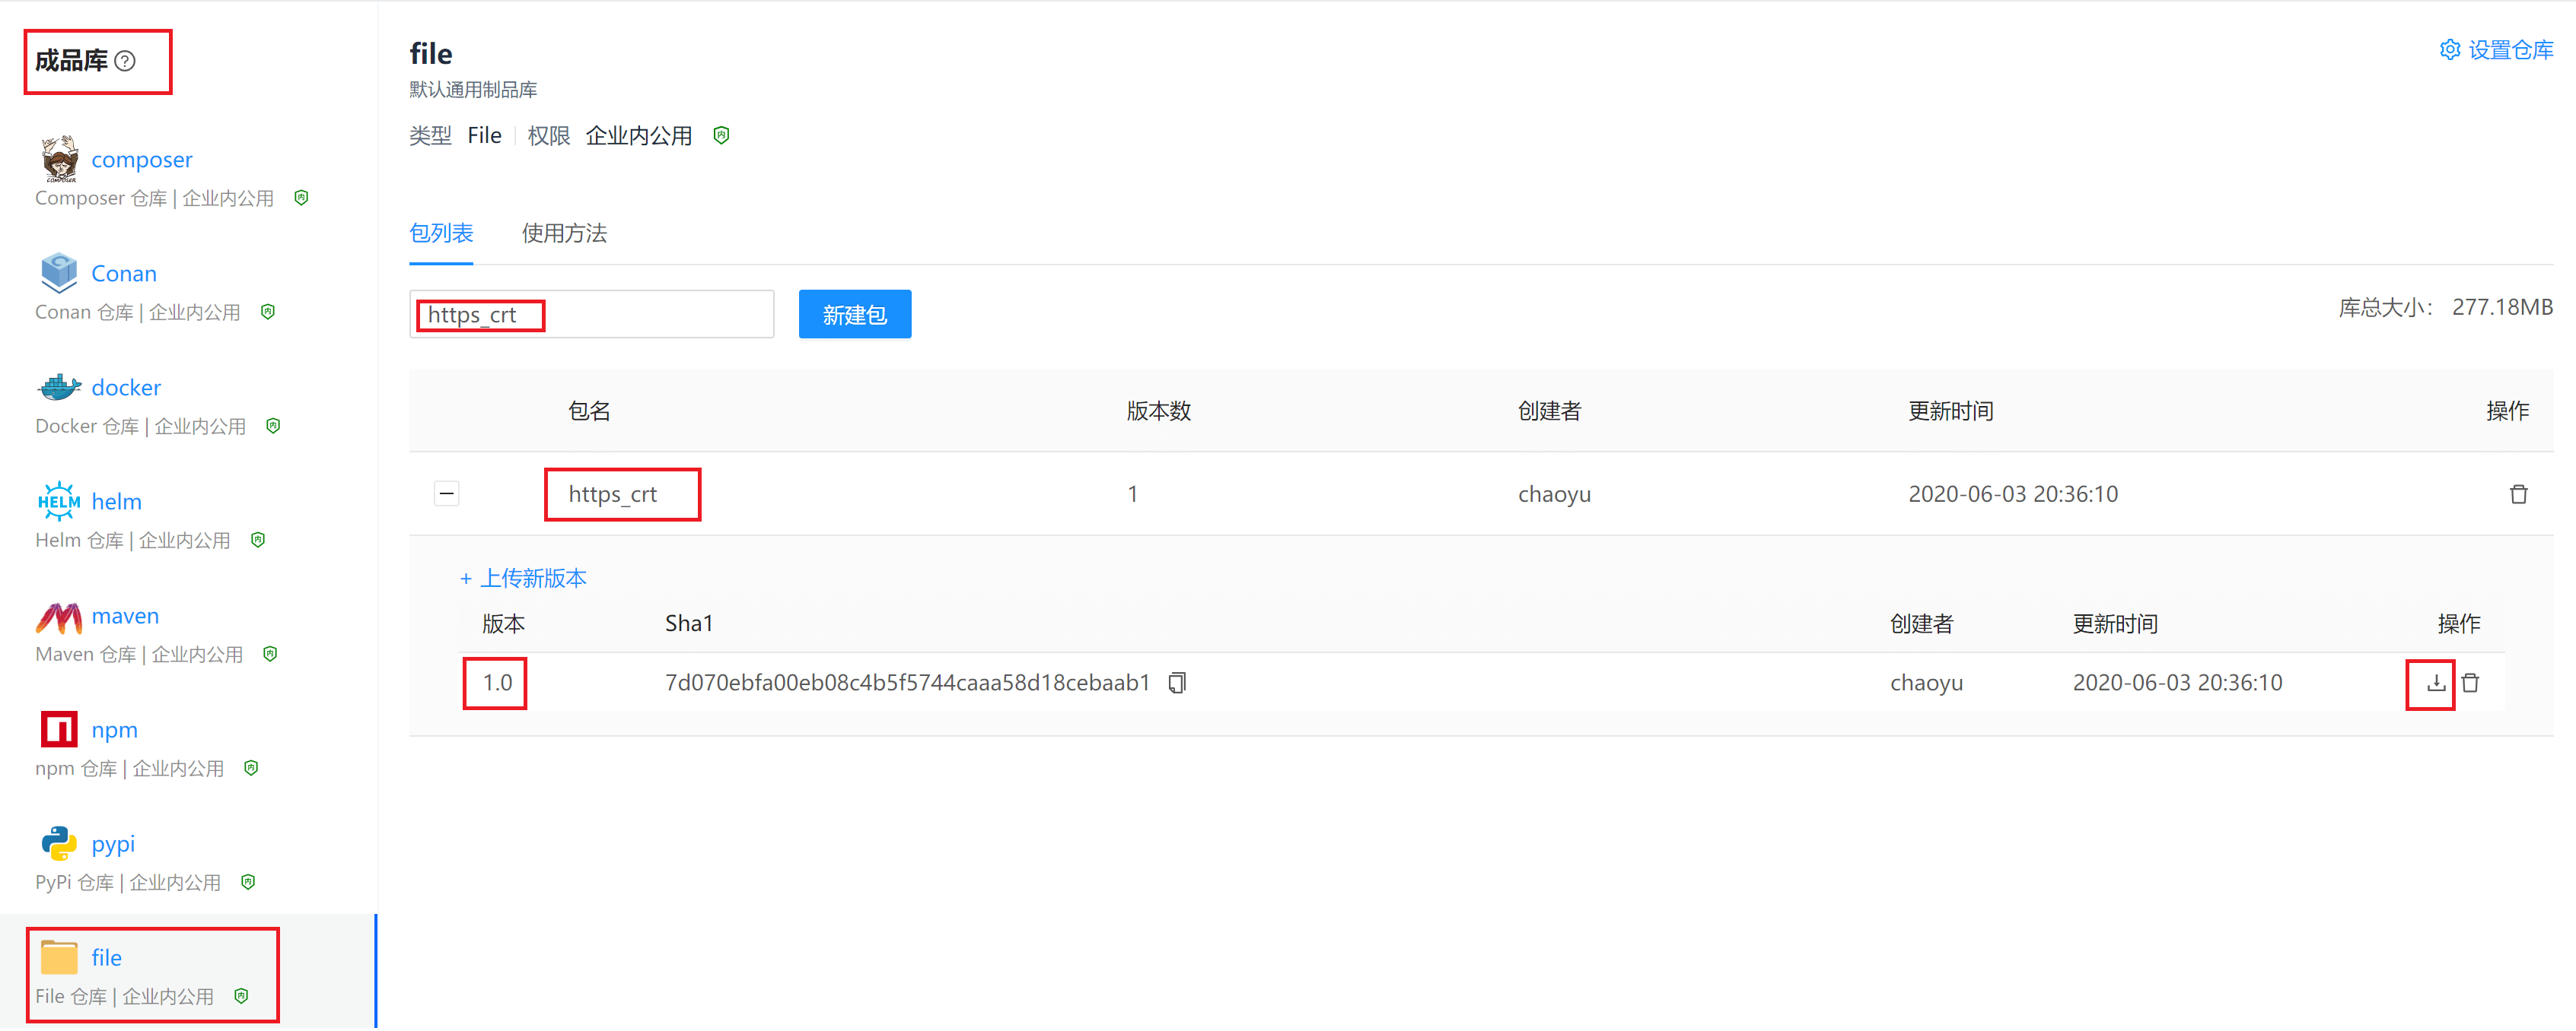The width and height of the screenshot is (2576, 1031).
Task: Open the composer repository in sidebar
Action: click(141, 158)
